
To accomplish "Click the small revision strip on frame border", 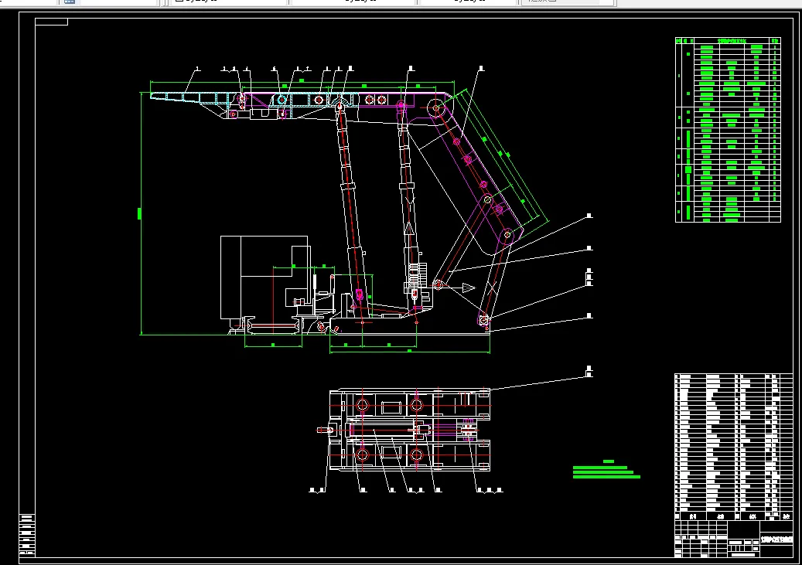I will tap(27, 535).
